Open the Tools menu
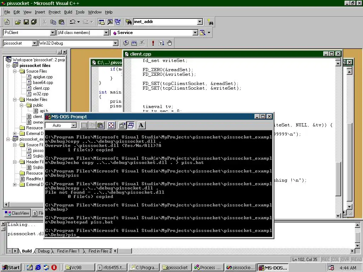The width and height of the screenshot is (363, 272). 80,12
